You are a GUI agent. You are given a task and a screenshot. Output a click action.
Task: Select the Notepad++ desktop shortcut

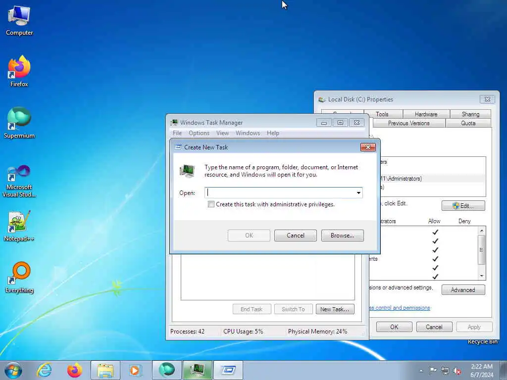[x=19, y=226]
